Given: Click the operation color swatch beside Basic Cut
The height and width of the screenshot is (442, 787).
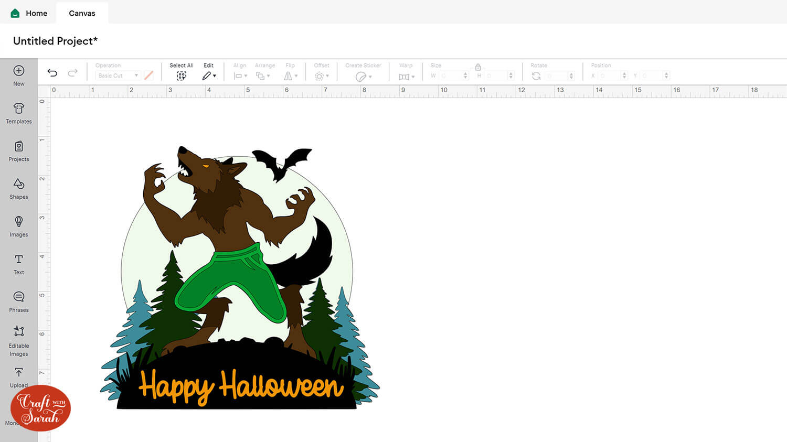Looking at the screenshot, I should tap(149, 75).
